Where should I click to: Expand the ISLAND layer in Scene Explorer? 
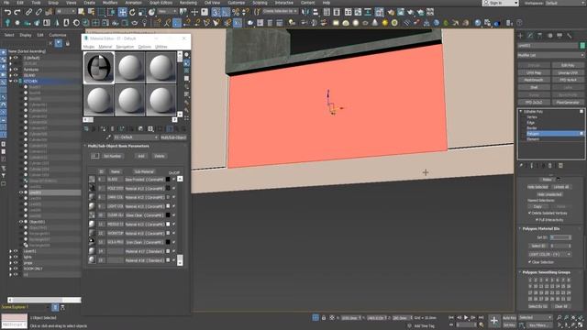point(10,75)
